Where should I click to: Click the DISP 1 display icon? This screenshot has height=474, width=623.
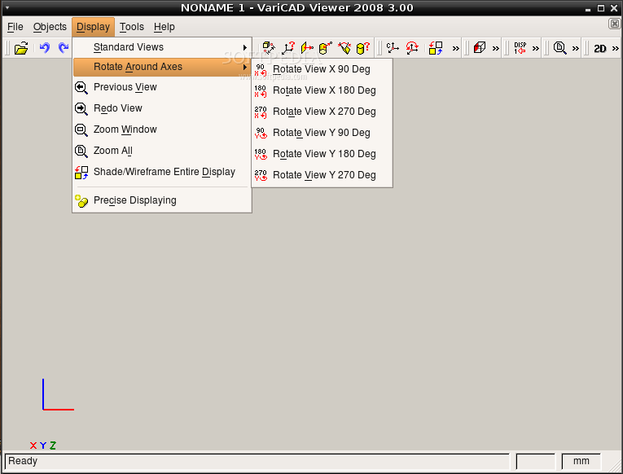[520, 48]
